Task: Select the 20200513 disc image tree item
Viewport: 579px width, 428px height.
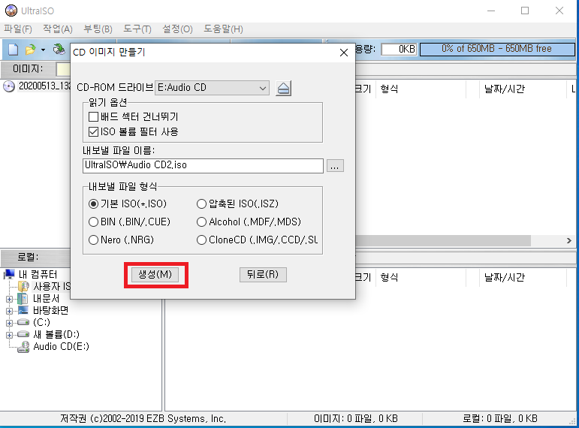Action: [44, 86]
